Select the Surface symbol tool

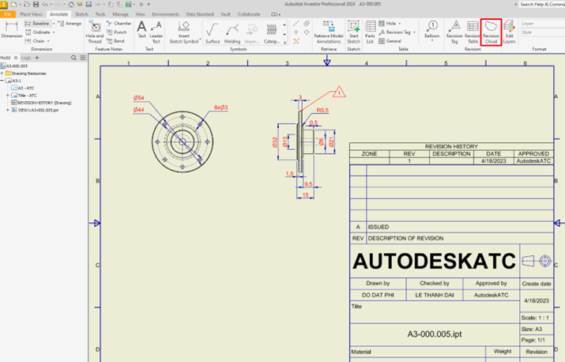tap(213, 33)
